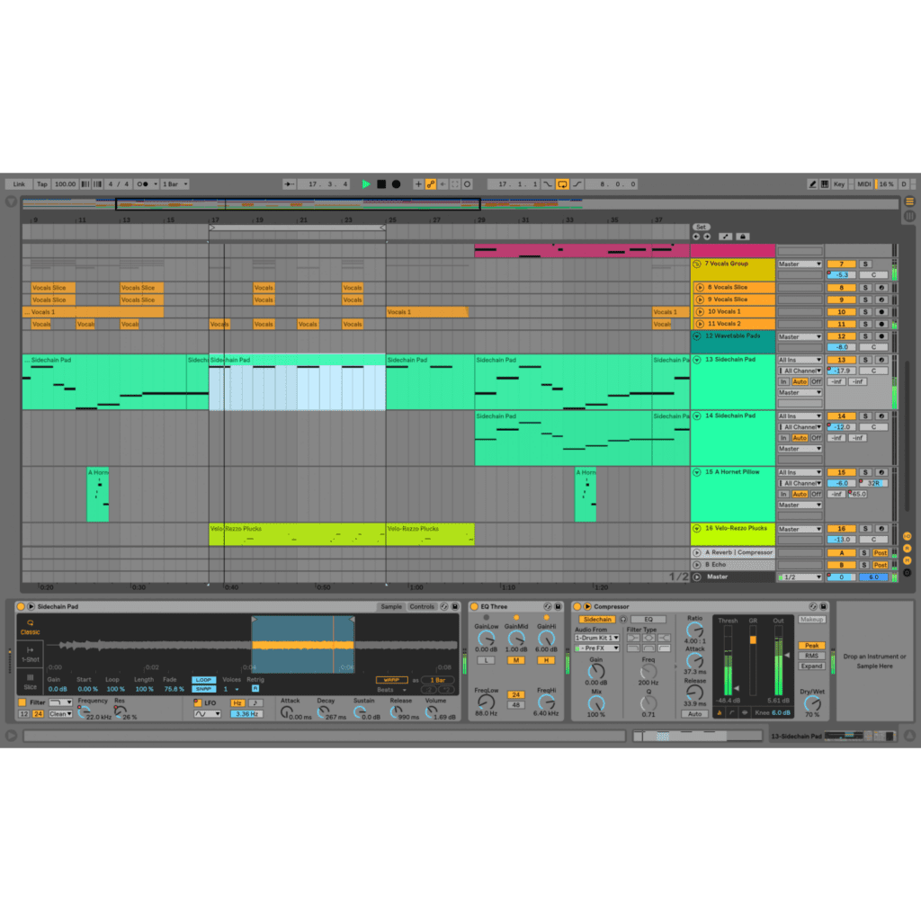
Task: Click the Punch-Out switch icon
Action: pyautogui.click(x=577, y=183)
